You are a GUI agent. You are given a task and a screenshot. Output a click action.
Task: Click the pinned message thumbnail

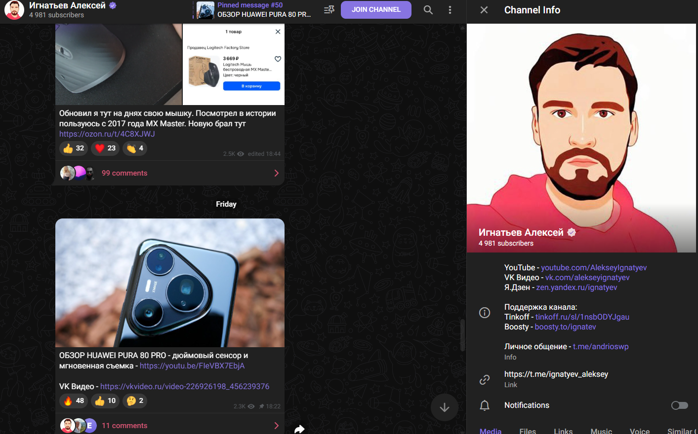205,10
